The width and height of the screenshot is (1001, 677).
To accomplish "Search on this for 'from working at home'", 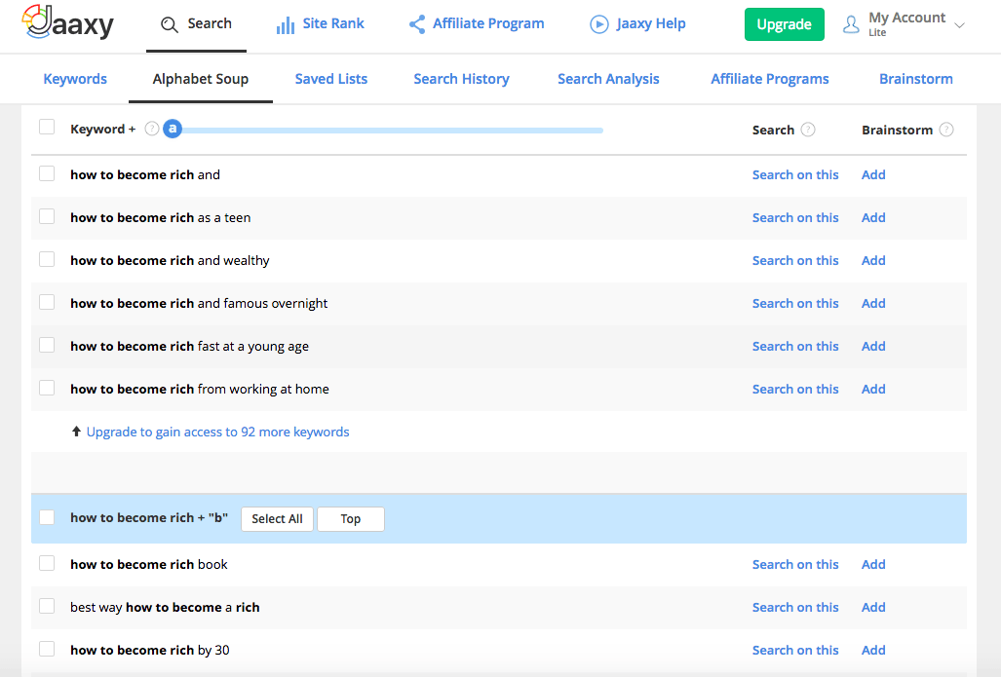I will click(795, 390).
